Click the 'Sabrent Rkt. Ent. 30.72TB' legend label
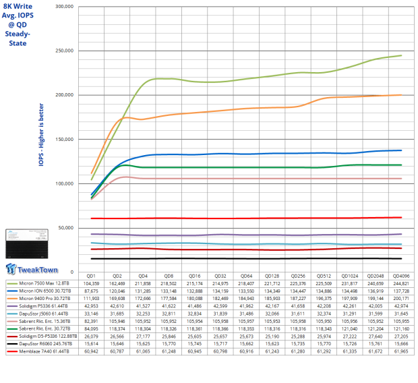This screenshot has height=383, width=418. [x=44, y=329]
